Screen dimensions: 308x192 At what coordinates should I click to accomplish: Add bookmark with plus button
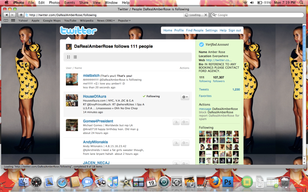click(x=21, y=15)
